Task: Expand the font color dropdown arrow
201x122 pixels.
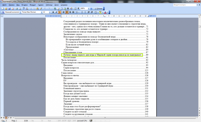Action: 107,12
